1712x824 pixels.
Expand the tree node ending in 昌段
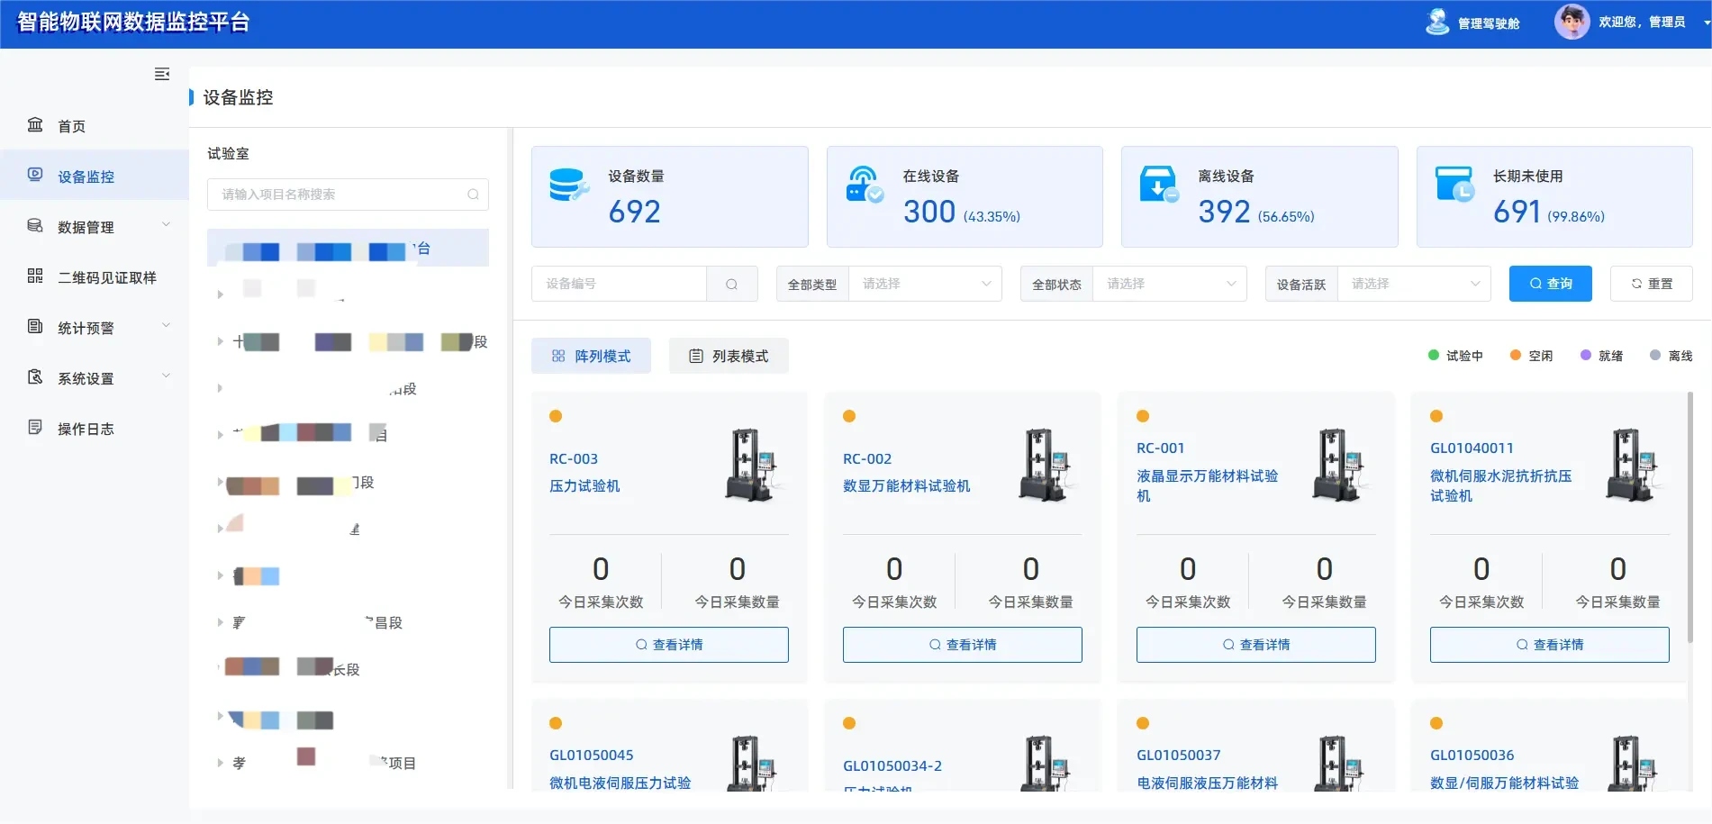pyautogui.click(x=220, y=622)
